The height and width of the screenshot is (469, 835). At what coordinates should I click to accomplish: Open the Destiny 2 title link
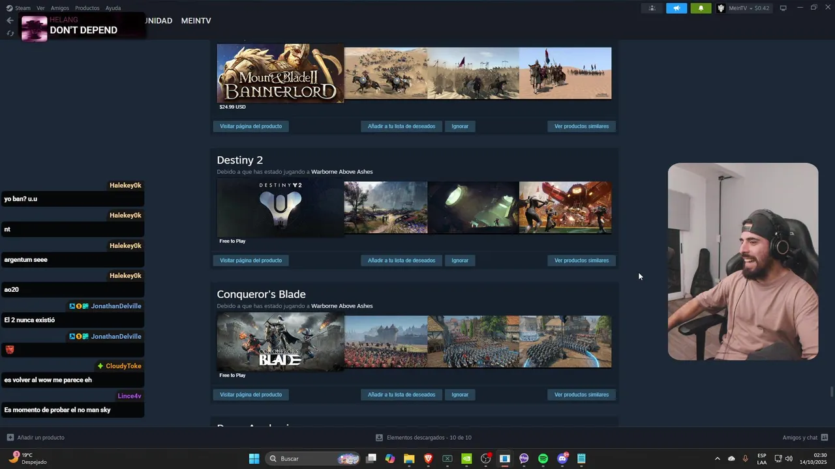coord(239,160)
